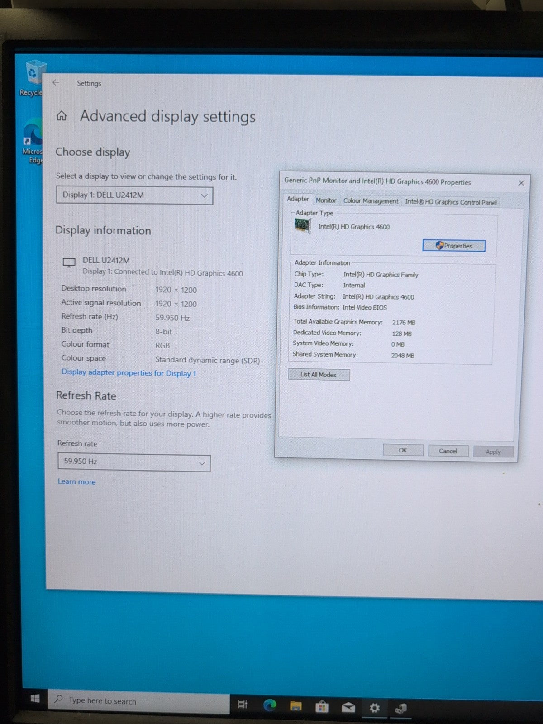The width and height of the screenshot is (543, 724).
Task: Close the Graphics 4600 Properties dialog
Action: 521,183
